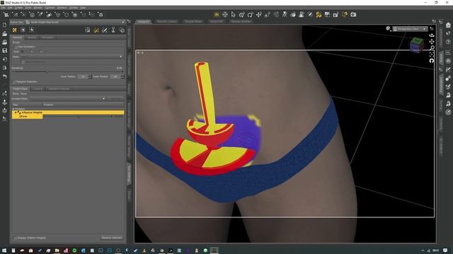
Task: Switch to the Viewport tab
Action: [x=143, y=22]
